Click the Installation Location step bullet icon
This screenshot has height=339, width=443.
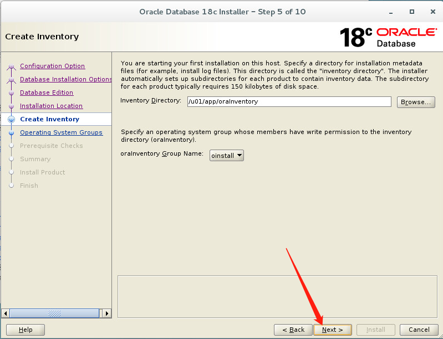coord(11,106)
